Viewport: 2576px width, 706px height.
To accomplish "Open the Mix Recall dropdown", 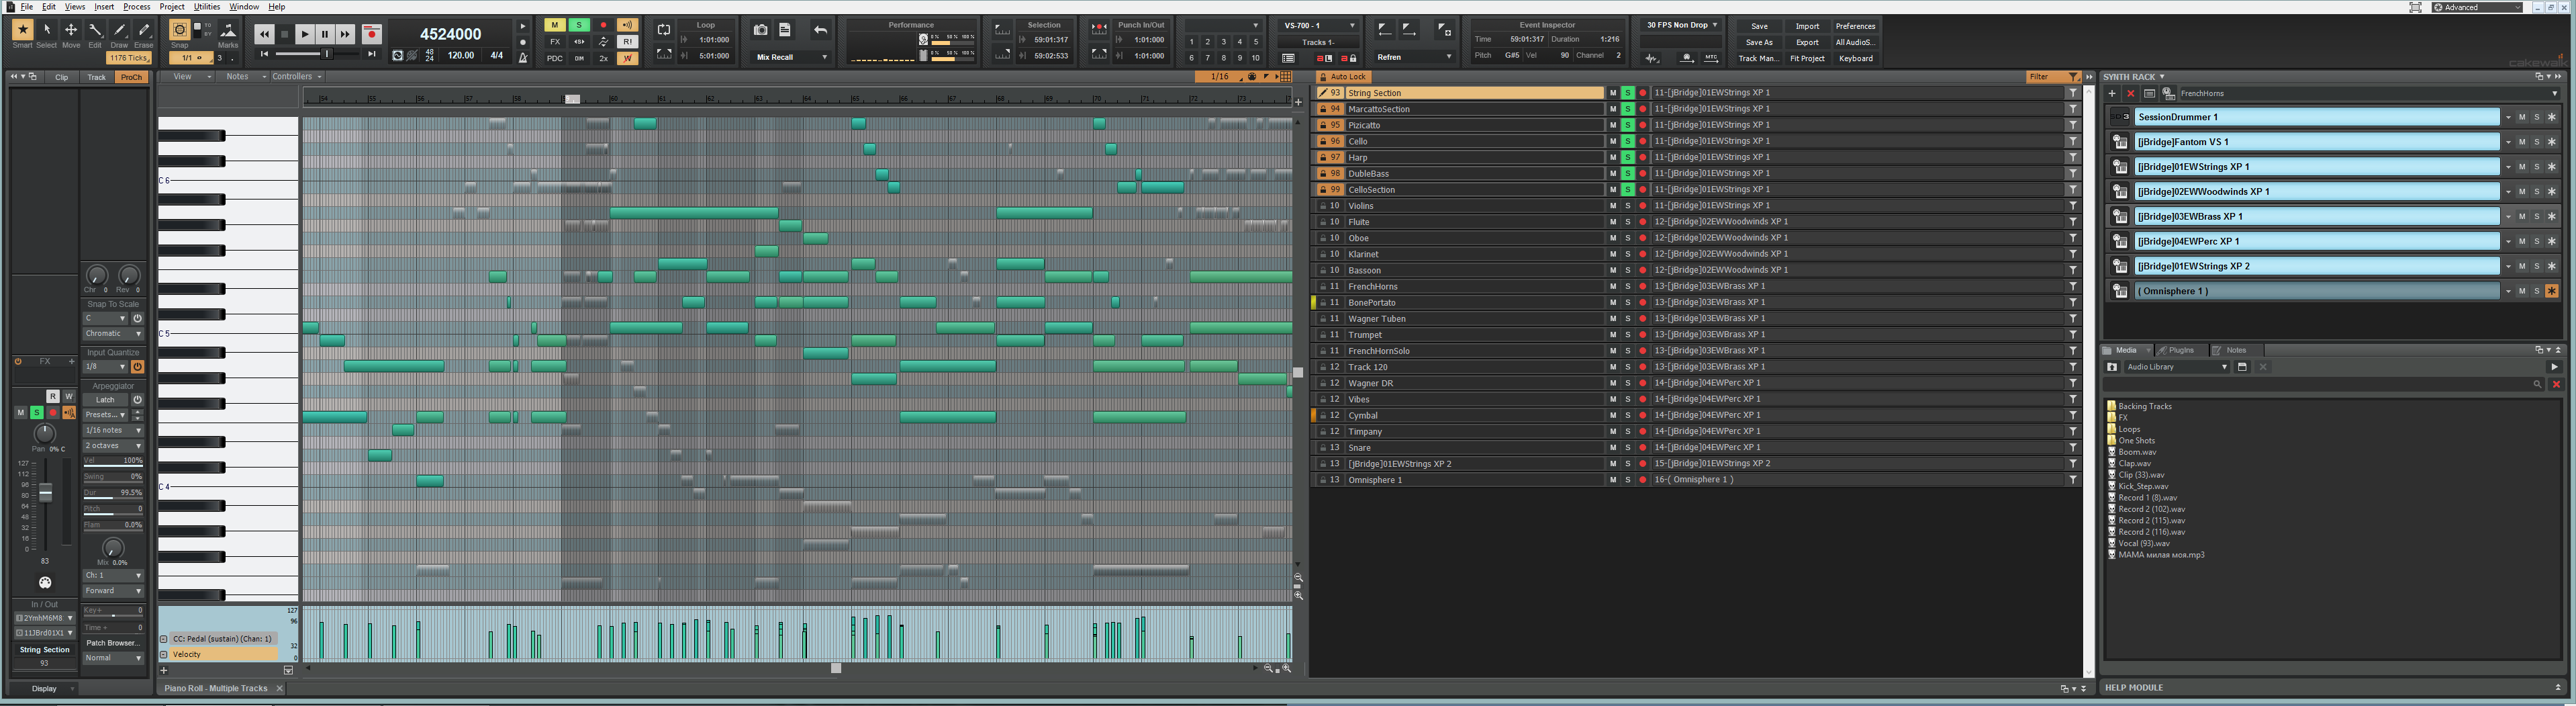I will point(791,57).
